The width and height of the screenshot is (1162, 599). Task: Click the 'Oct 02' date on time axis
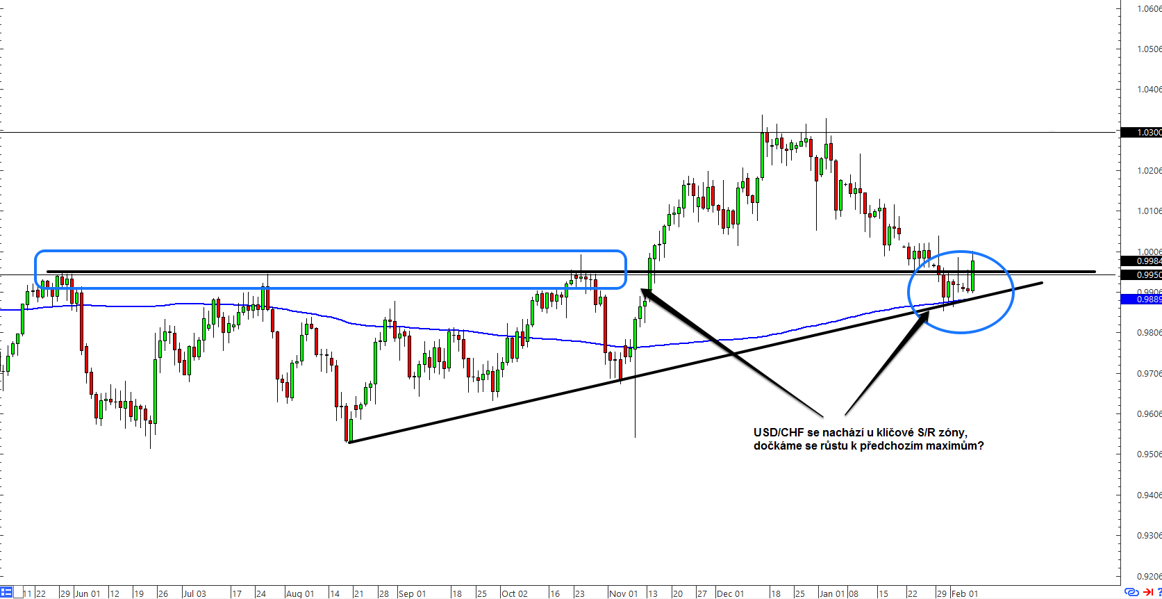coord(514,593)
